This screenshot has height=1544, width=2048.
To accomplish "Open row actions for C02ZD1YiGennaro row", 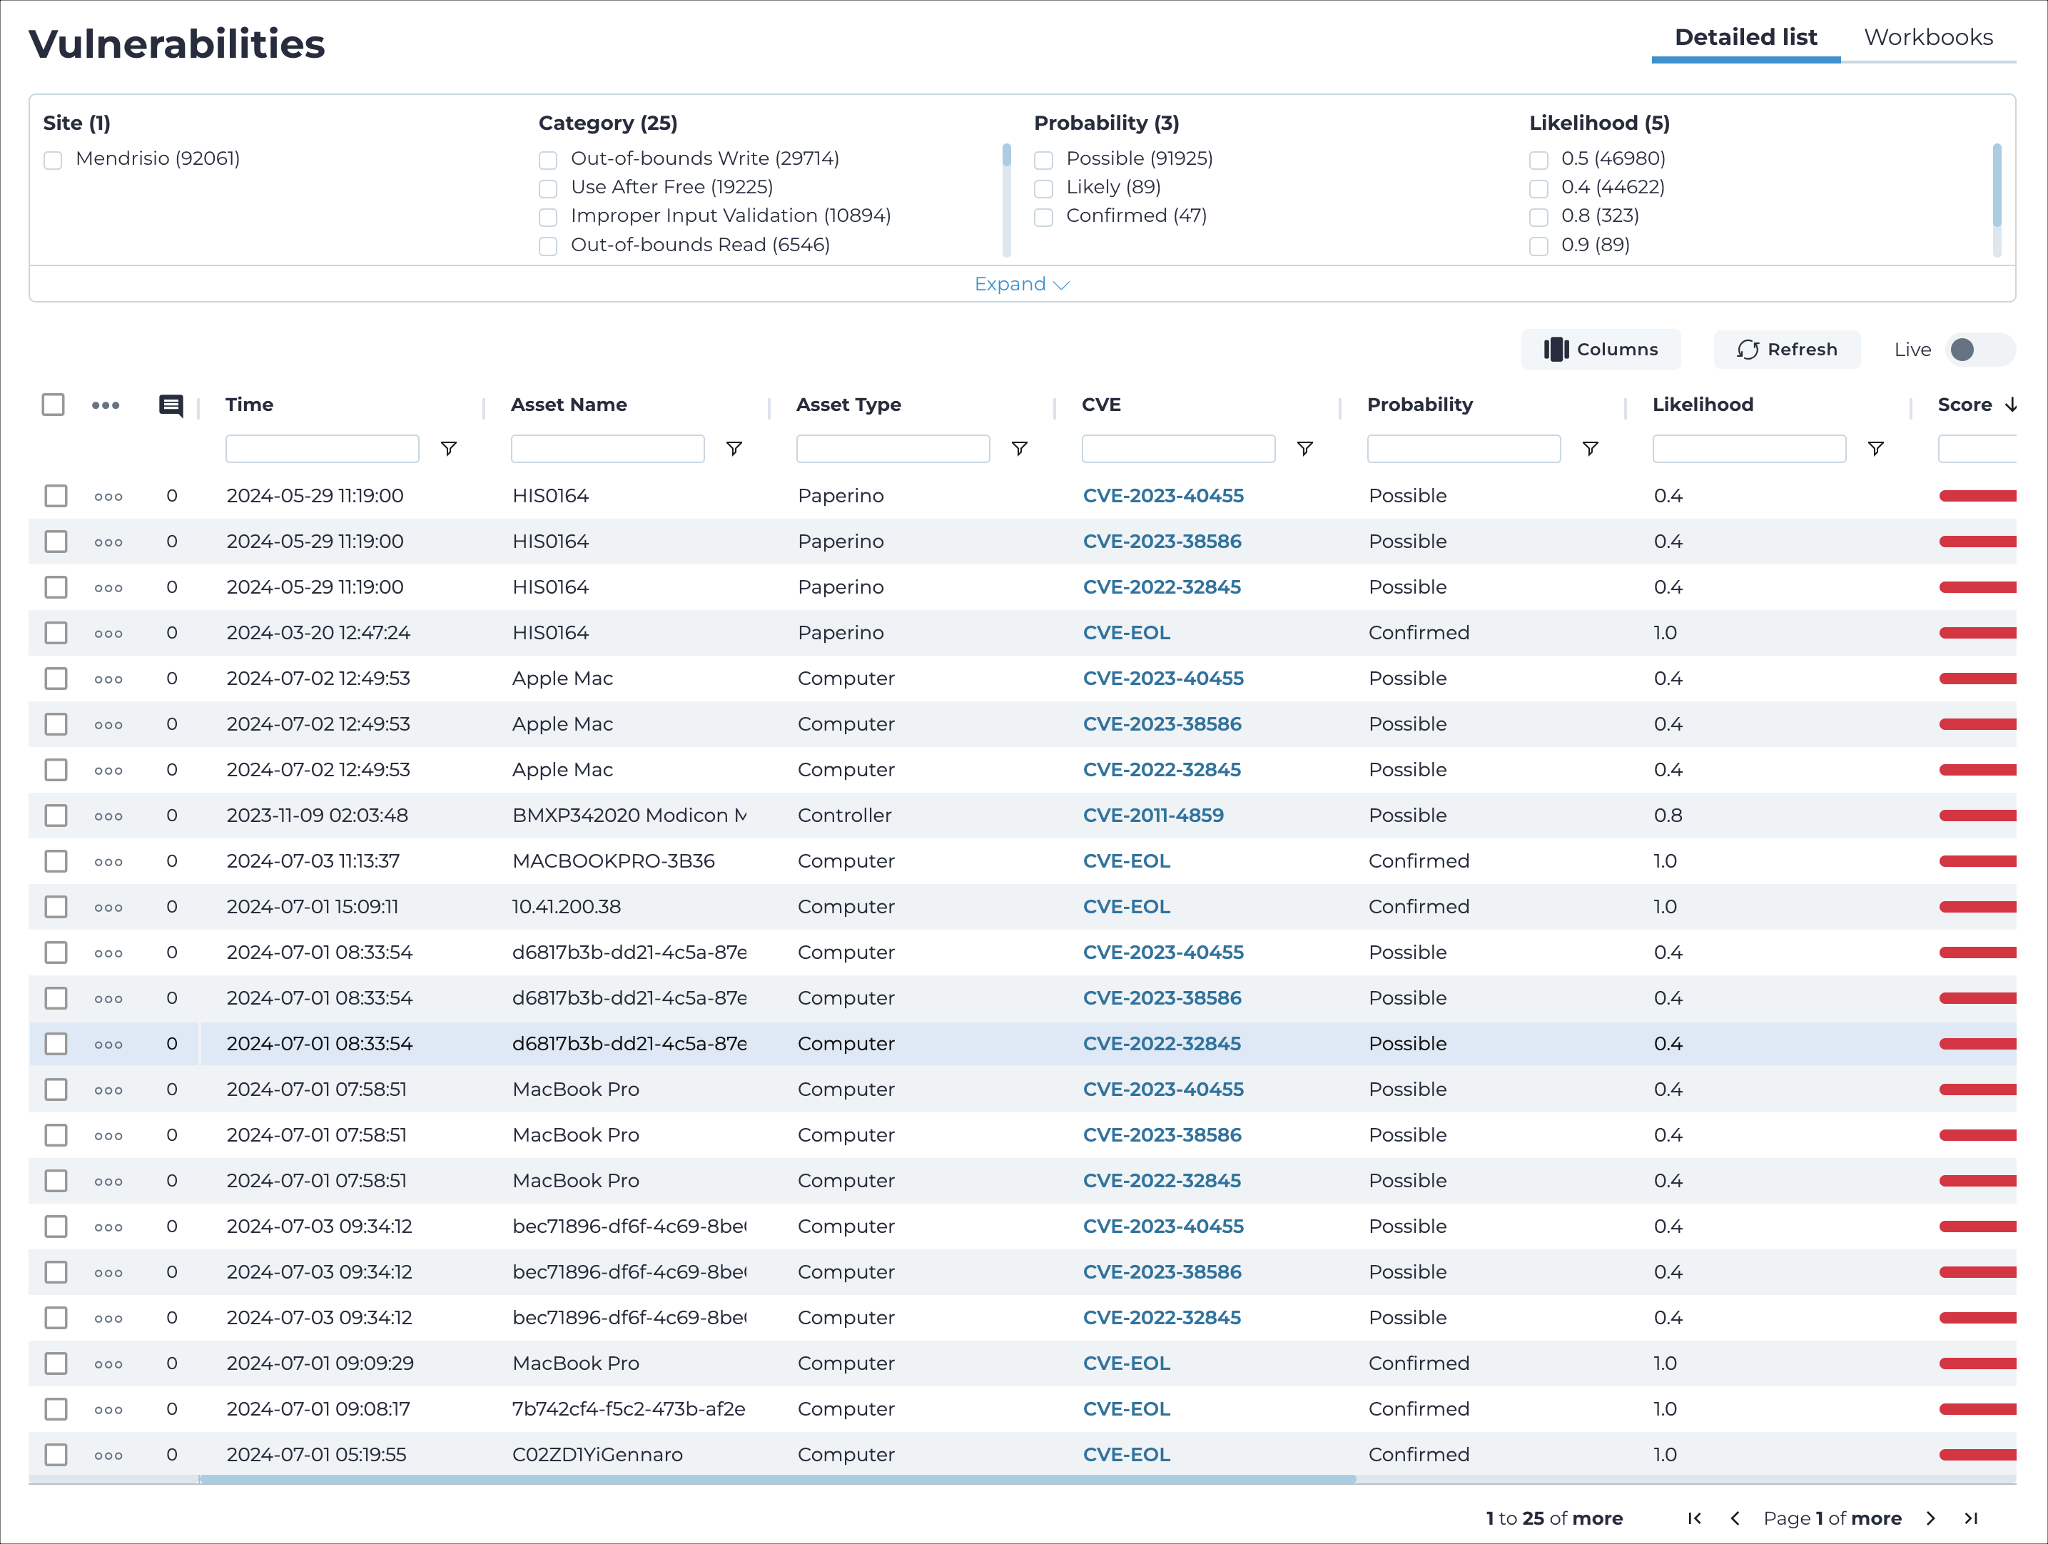I will pyautogui.click(x=108, y=1455).
